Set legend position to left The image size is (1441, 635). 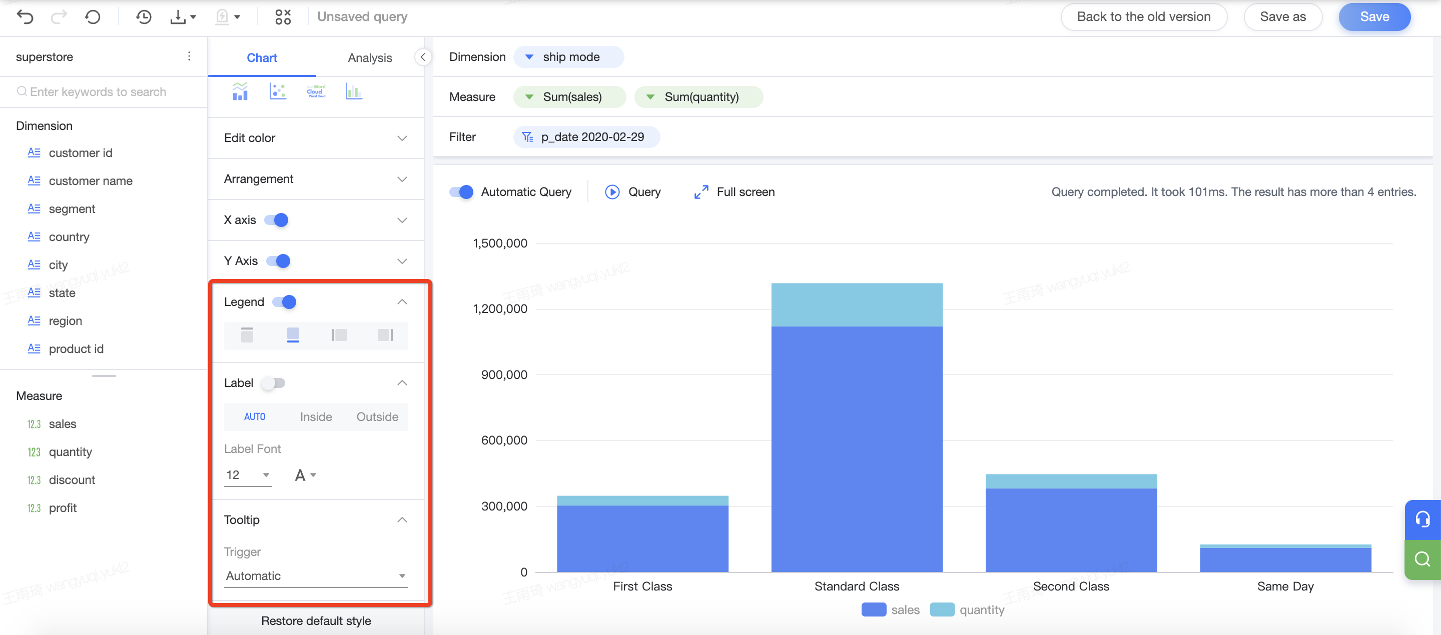(x=339, y=335)
